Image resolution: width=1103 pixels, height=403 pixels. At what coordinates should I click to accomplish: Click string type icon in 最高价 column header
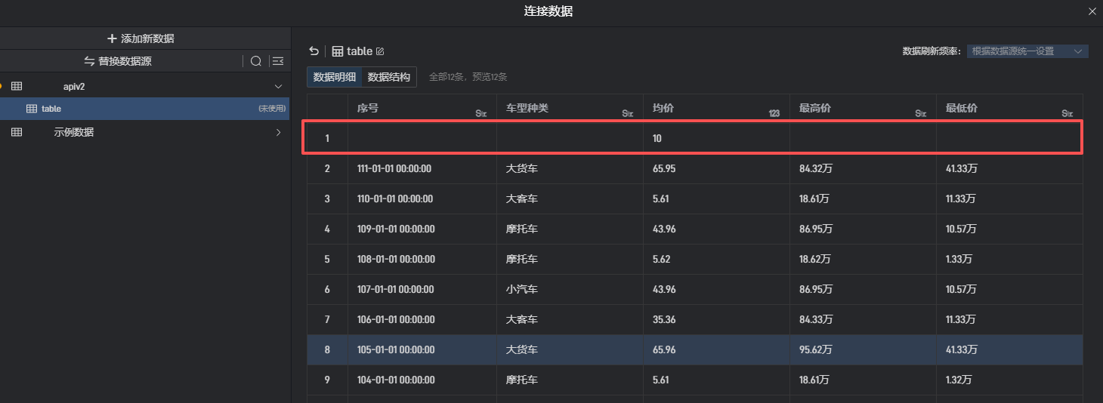coord(920,113)
